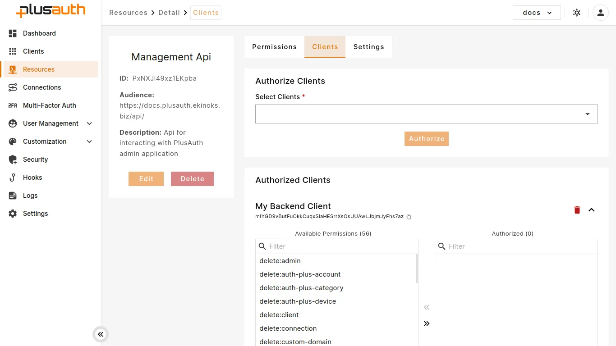Screen dimensions: 616x346
Task: Copy the My Backend Client ID
Action: (409, 217)
